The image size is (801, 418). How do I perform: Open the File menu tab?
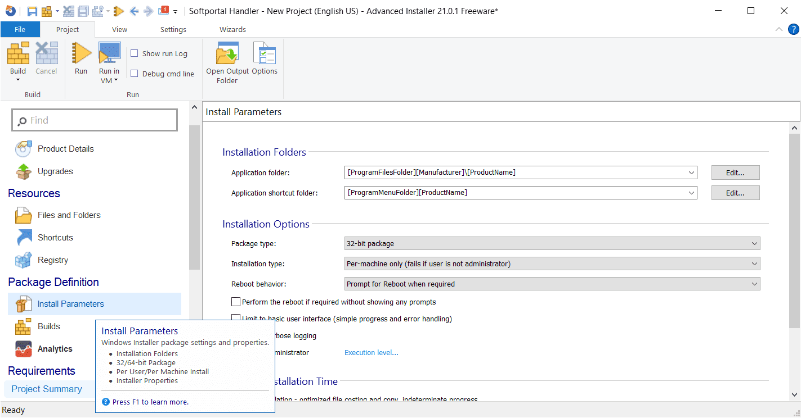[x=20, y=30]
